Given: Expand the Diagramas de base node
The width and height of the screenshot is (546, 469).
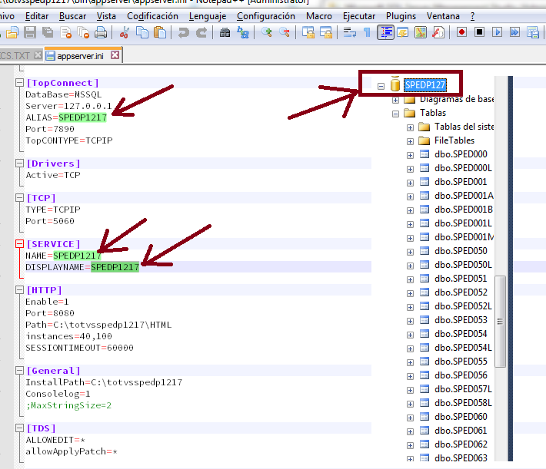Looking at the screenshot, I should [x=395, y=100].
